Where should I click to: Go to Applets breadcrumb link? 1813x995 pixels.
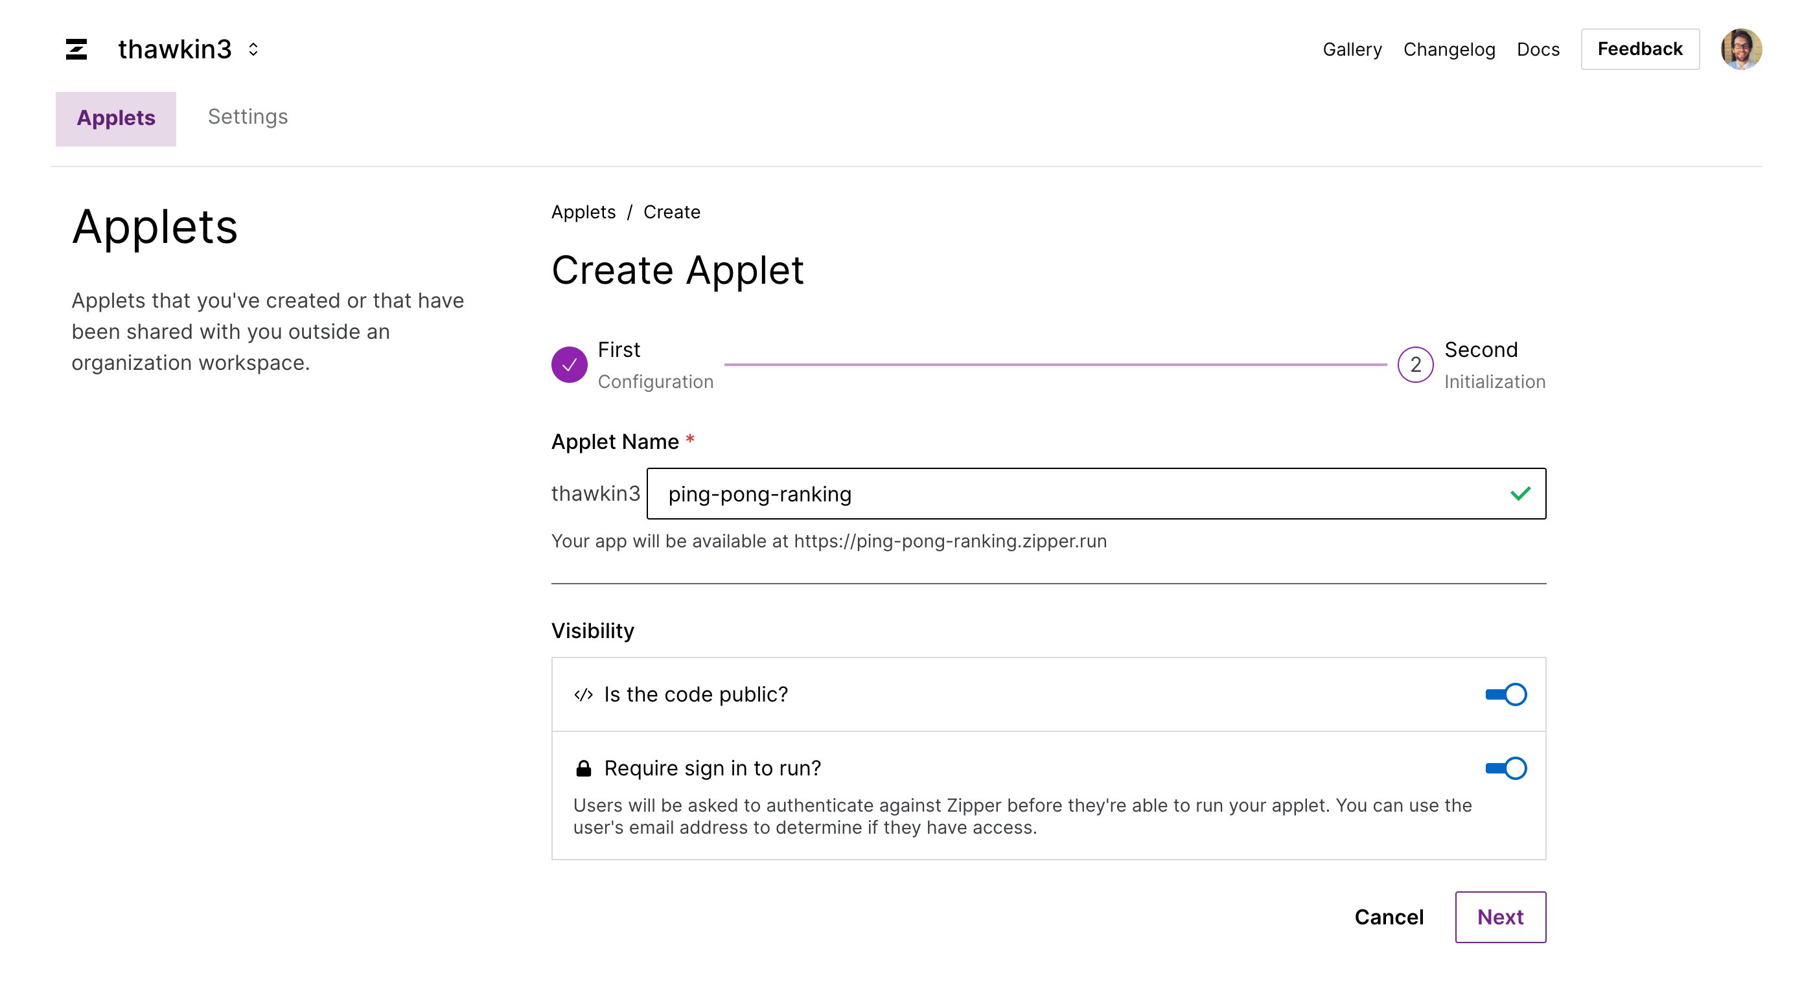[x=583, y=212]
